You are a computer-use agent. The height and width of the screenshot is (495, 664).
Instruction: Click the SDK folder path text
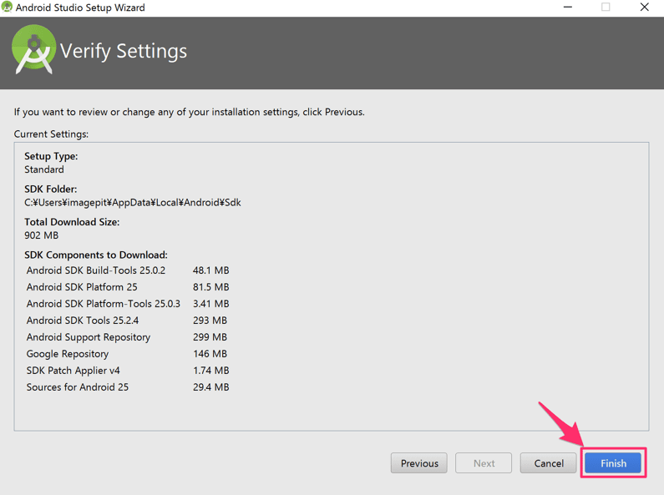pyautogui.click(x=133, y=202)
